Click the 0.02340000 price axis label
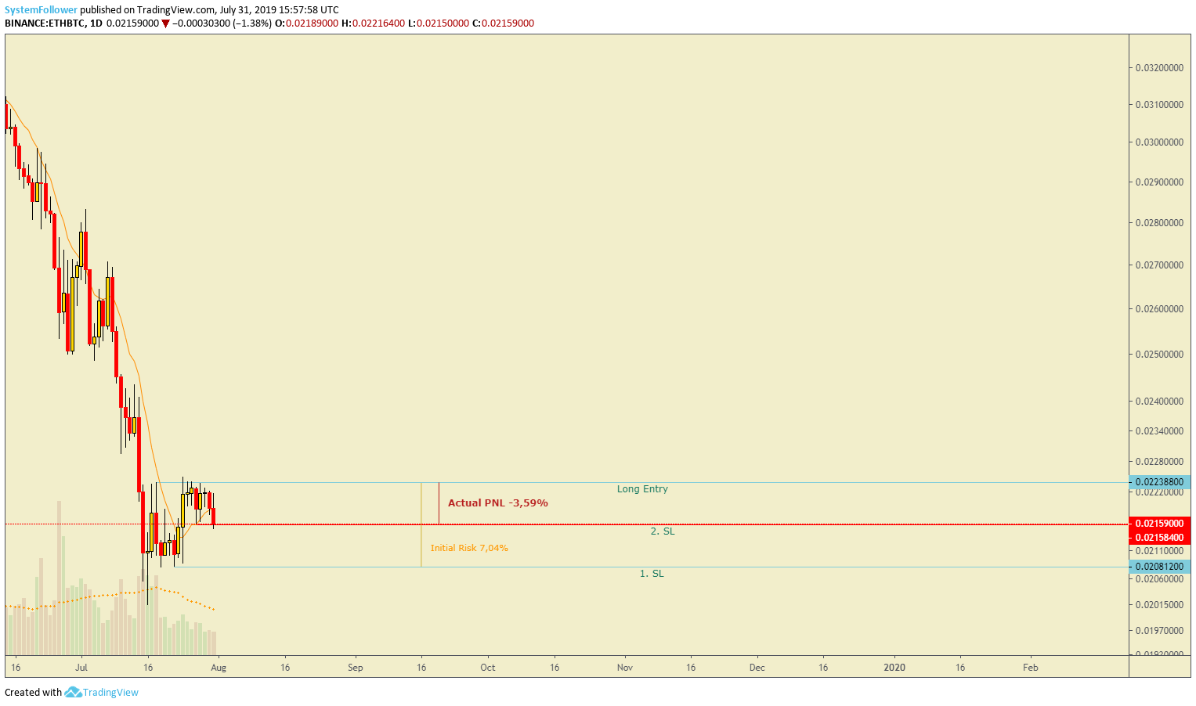 (x=1159, y=431)
